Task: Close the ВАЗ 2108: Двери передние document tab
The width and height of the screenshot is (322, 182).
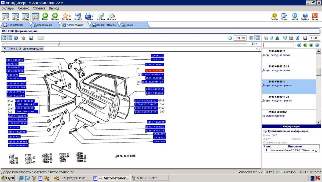Action: coord(4,49)
